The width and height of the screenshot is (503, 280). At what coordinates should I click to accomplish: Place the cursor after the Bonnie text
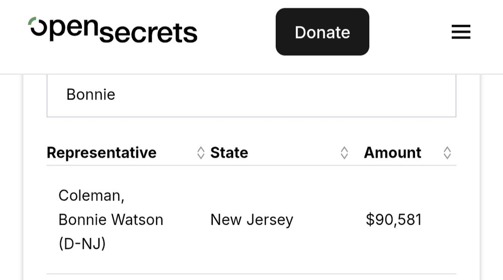pyautogui.click(x=117, y=95)
